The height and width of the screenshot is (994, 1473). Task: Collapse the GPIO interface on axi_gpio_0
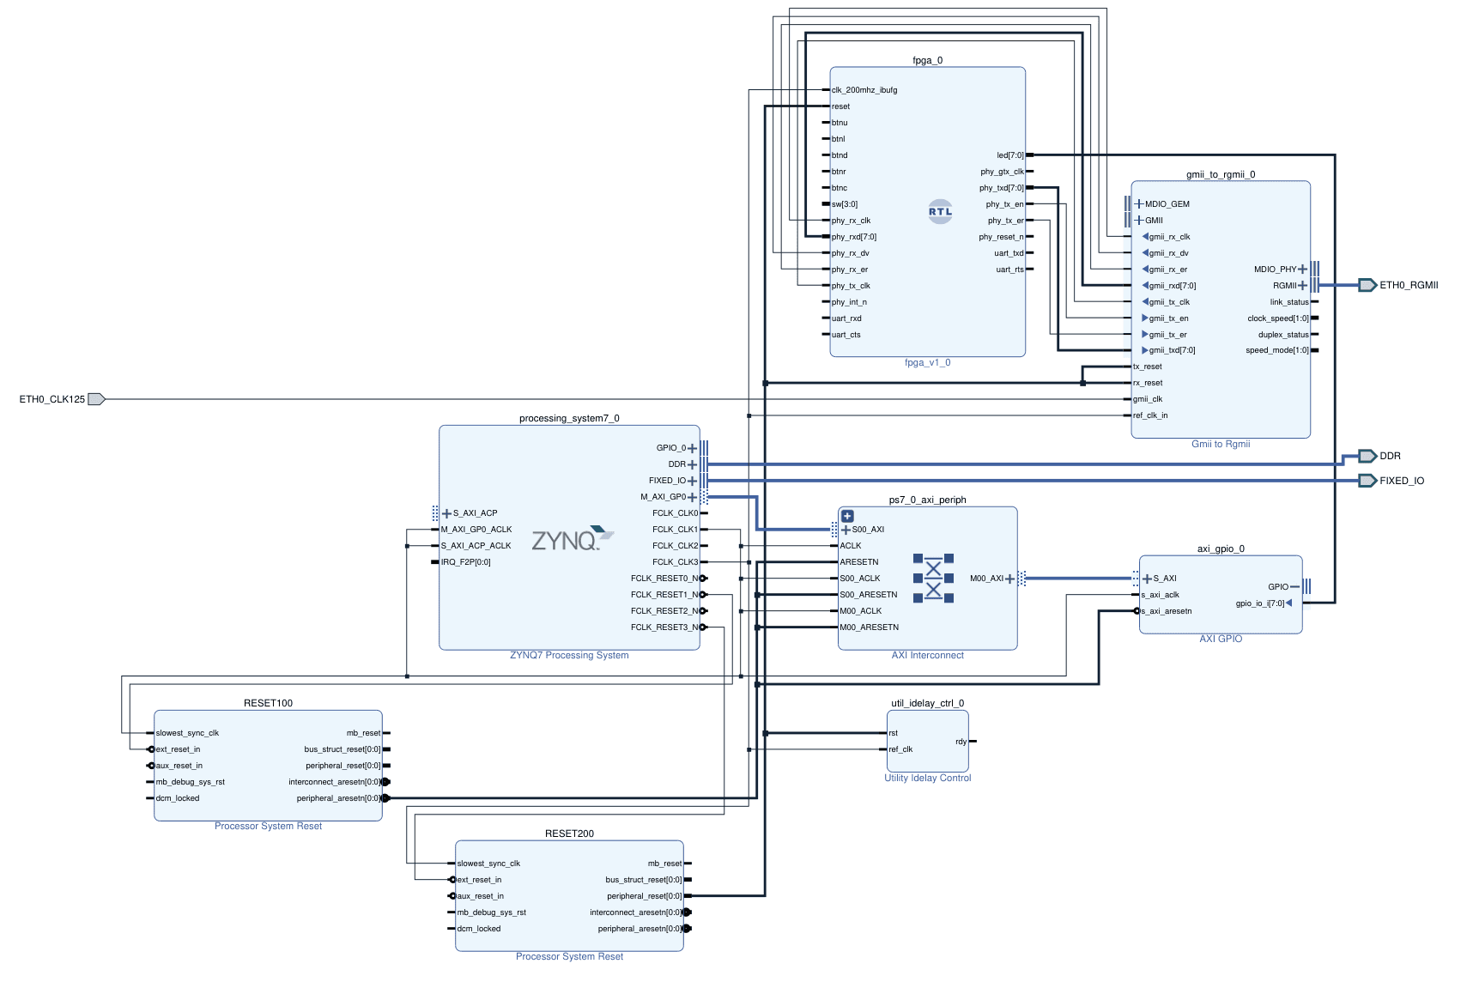pos(1294,587)
